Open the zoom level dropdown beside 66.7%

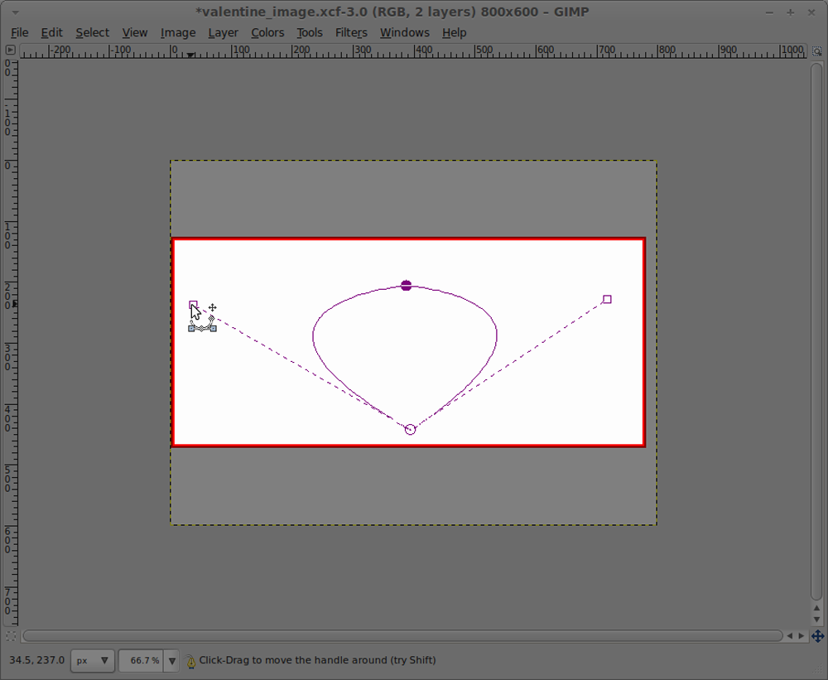[171, 660]
